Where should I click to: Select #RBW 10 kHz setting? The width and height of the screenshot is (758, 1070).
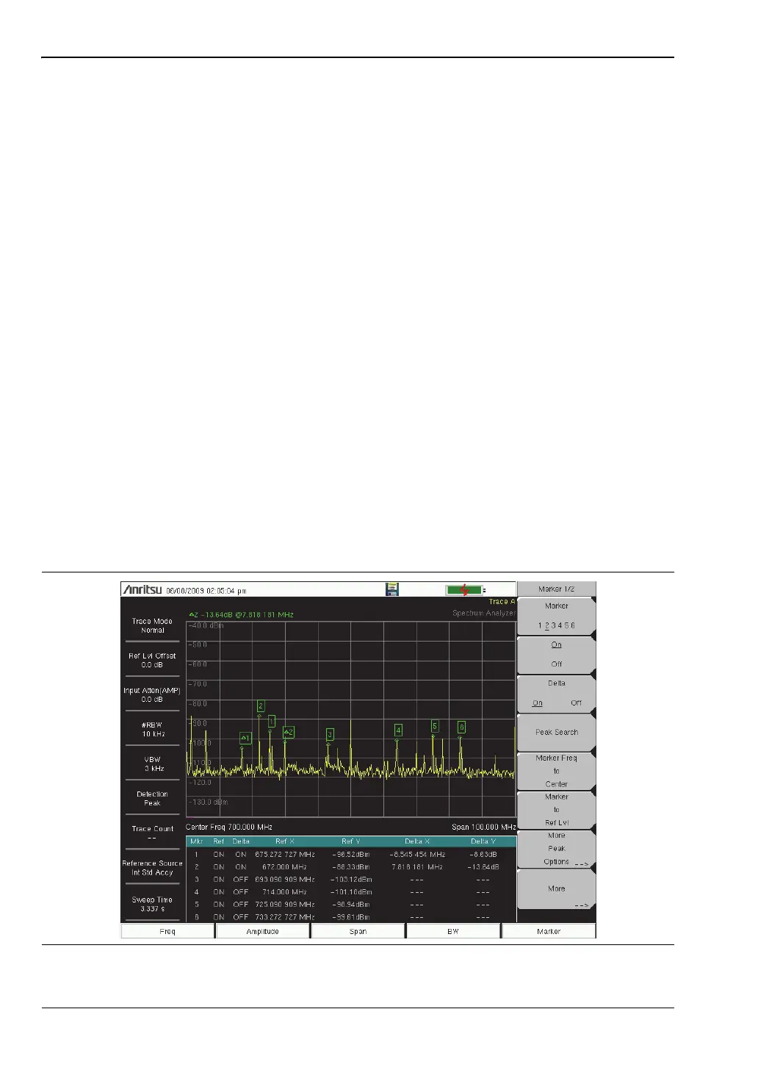(x=153, y=729)
